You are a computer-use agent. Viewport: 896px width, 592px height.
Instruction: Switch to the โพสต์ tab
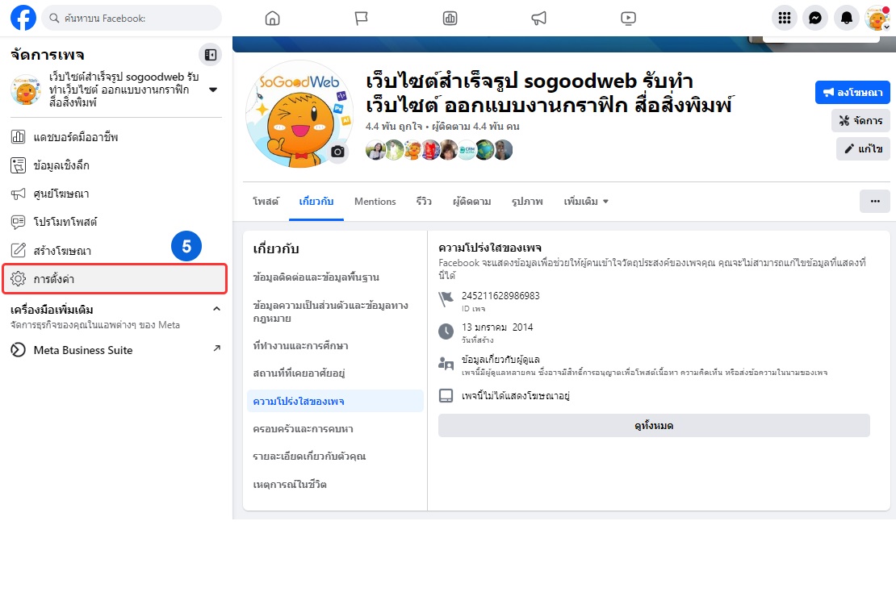pyautogui.click(x=266, y=202)
